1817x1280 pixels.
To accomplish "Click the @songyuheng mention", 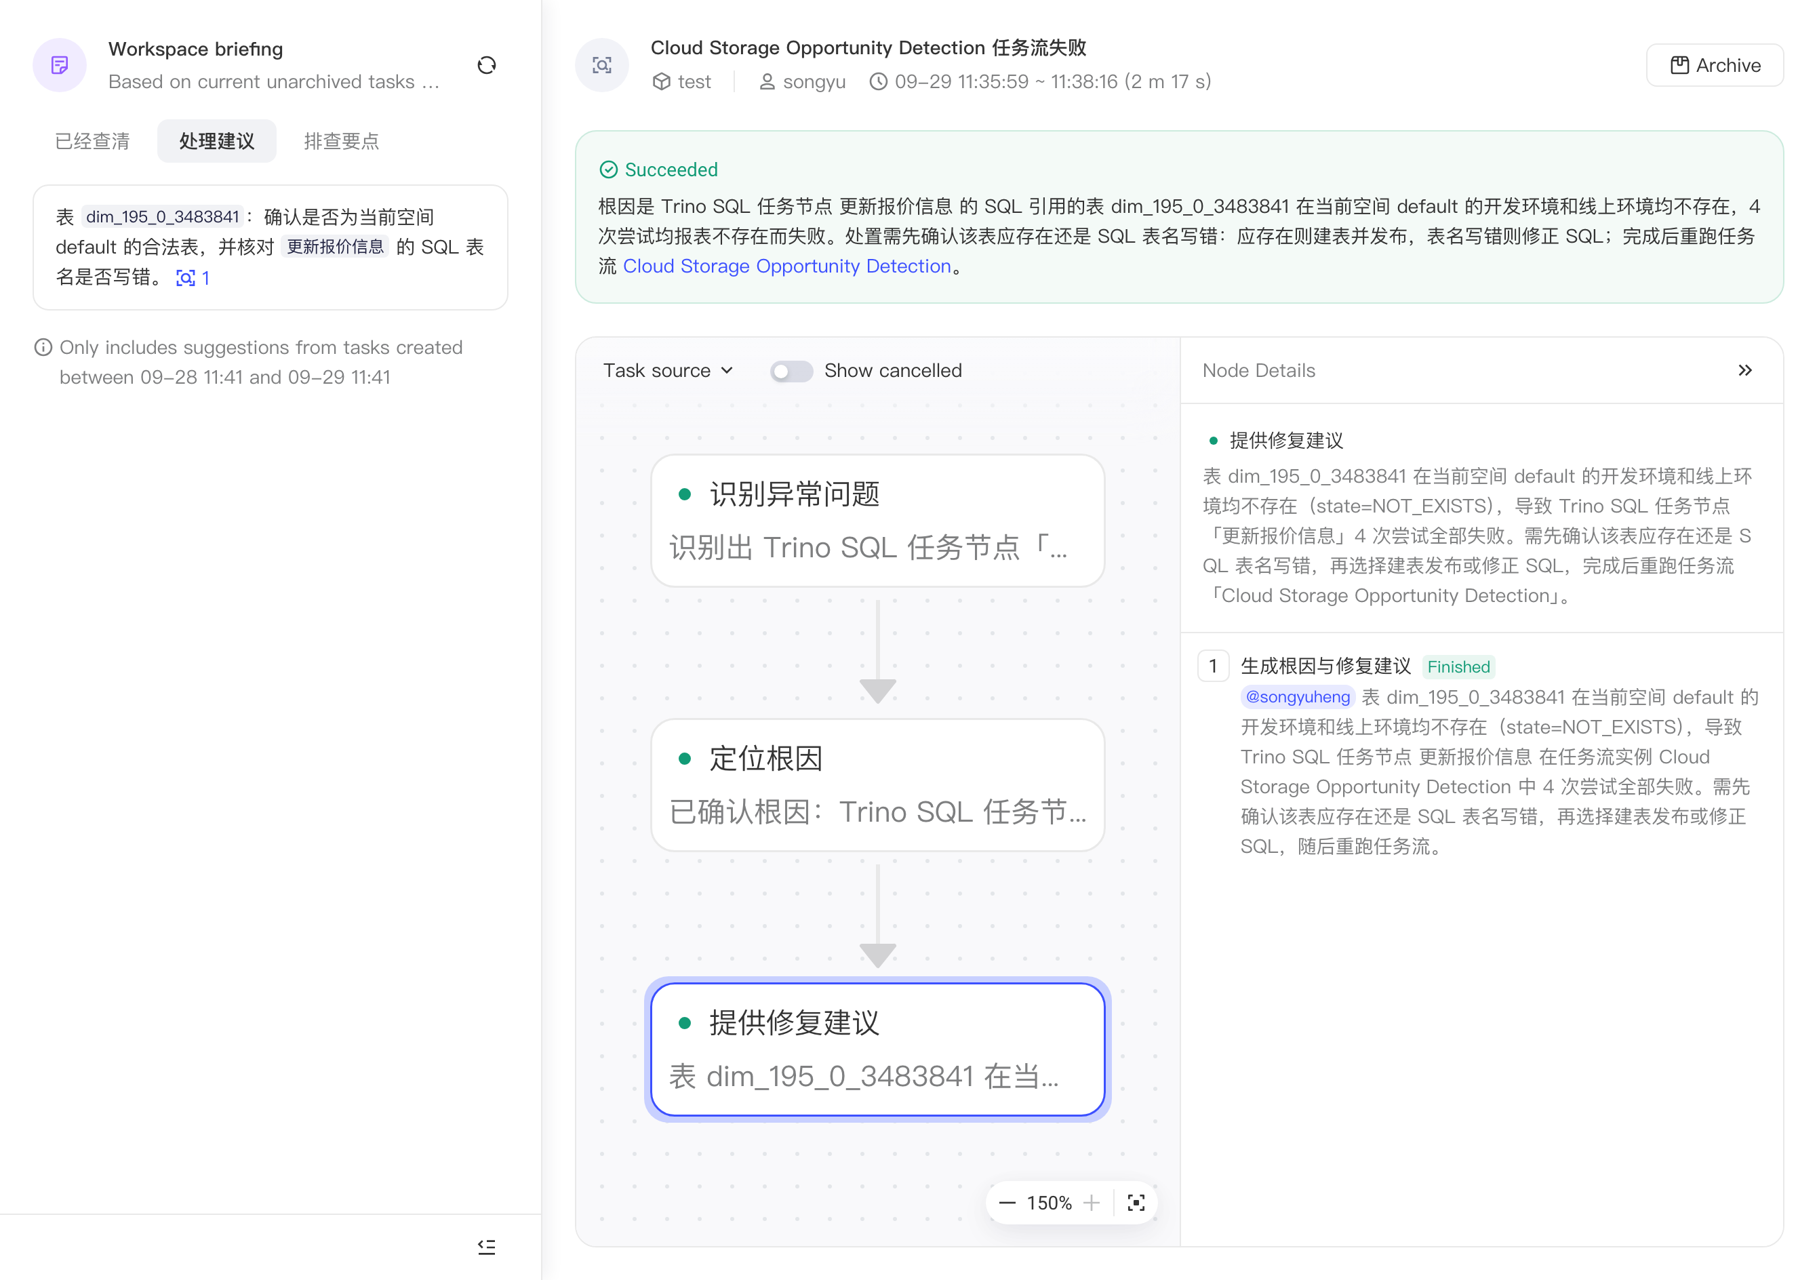I will [1297, 696].
